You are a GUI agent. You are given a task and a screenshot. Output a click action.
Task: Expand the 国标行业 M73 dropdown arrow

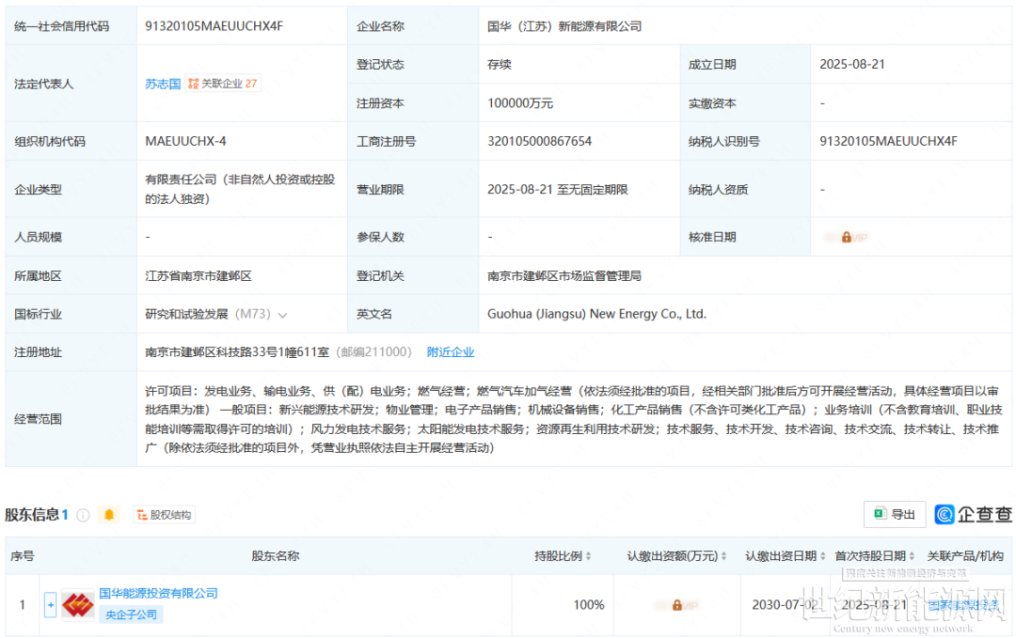coord(283,315)
